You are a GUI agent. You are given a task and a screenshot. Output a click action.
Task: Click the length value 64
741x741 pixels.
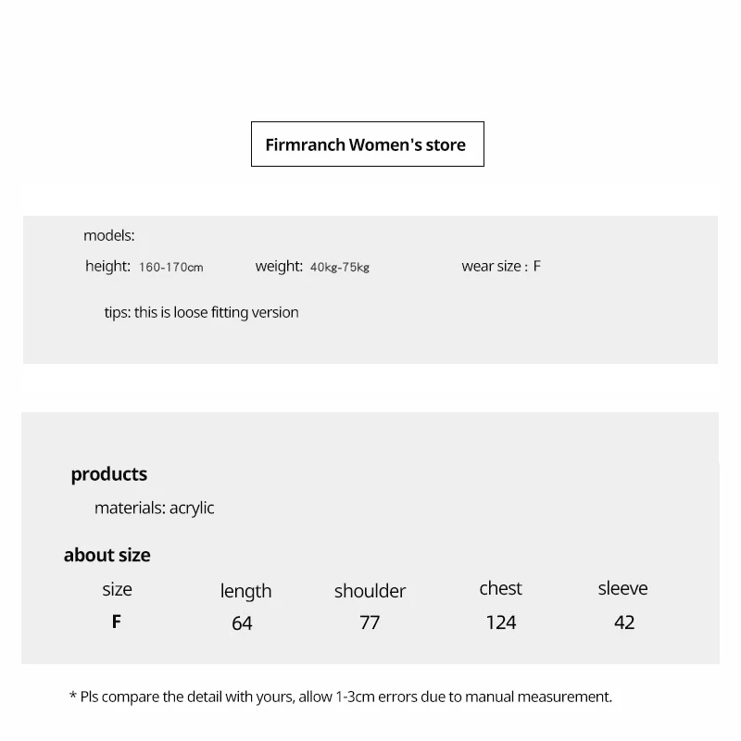click(242, 623)
